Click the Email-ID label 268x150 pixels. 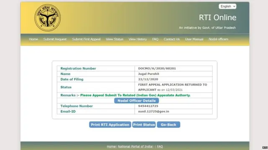[x=68, y=111]
